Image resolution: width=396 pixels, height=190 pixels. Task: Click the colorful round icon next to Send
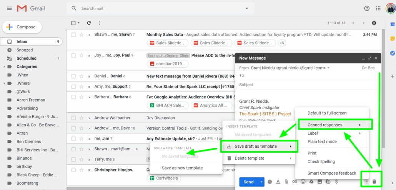point(270,182)
